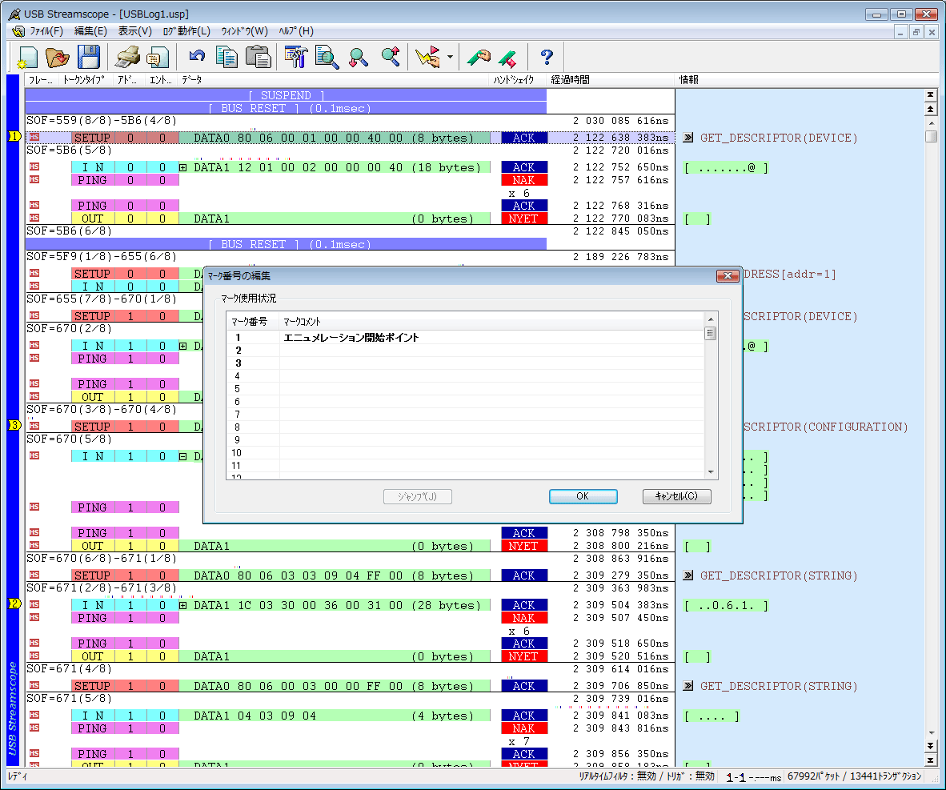
Task: Click the SUSPEND bar at the log top
Action: [x=286, y=95]
